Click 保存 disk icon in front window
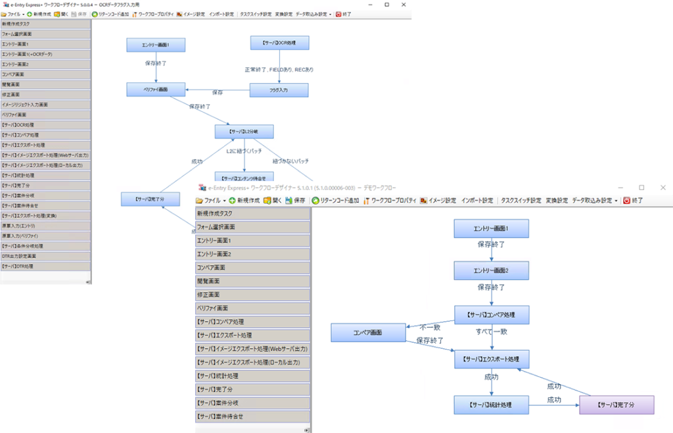 pos(288,200)
